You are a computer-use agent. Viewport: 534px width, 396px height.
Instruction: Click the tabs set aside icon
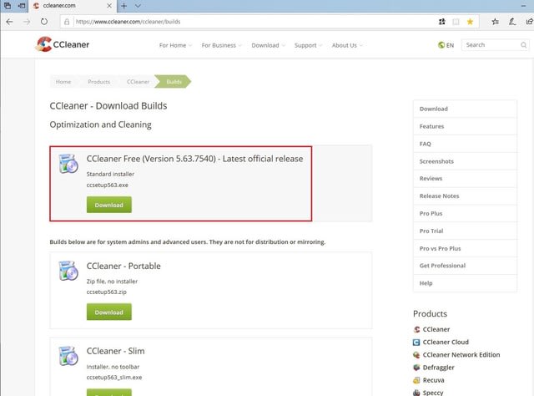pyautogui.click(x=8, y=6)
